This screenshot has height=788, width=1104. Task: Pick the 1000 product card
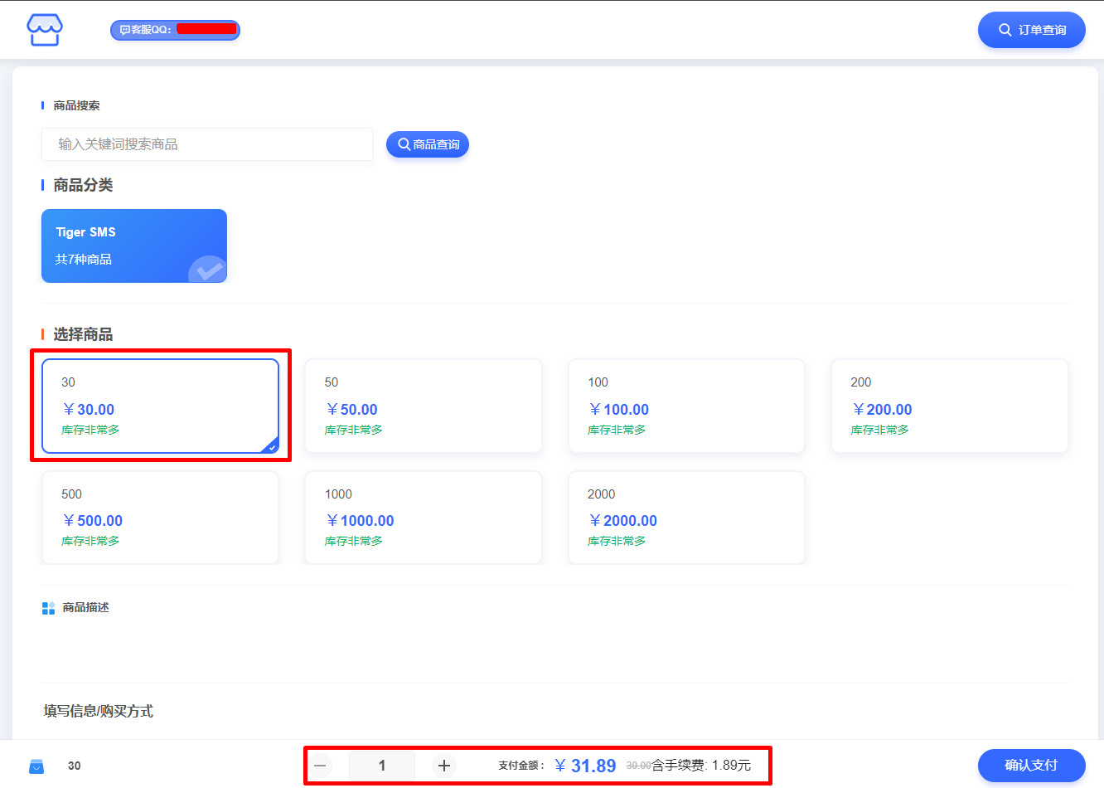tap(424, 518)
